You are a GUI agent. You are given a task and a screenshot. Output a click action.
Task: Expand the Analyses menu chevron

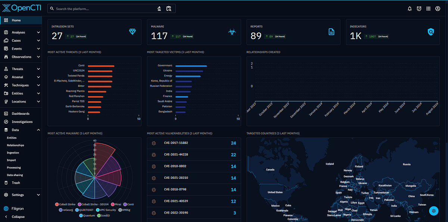38,32
